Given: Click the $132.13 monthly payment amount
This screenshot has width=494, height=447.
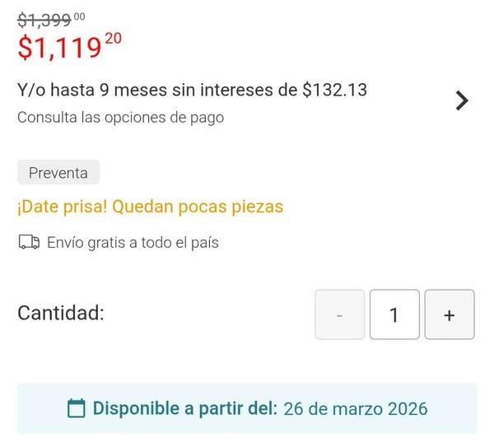Looking at the screenshot, I should 334,90.
